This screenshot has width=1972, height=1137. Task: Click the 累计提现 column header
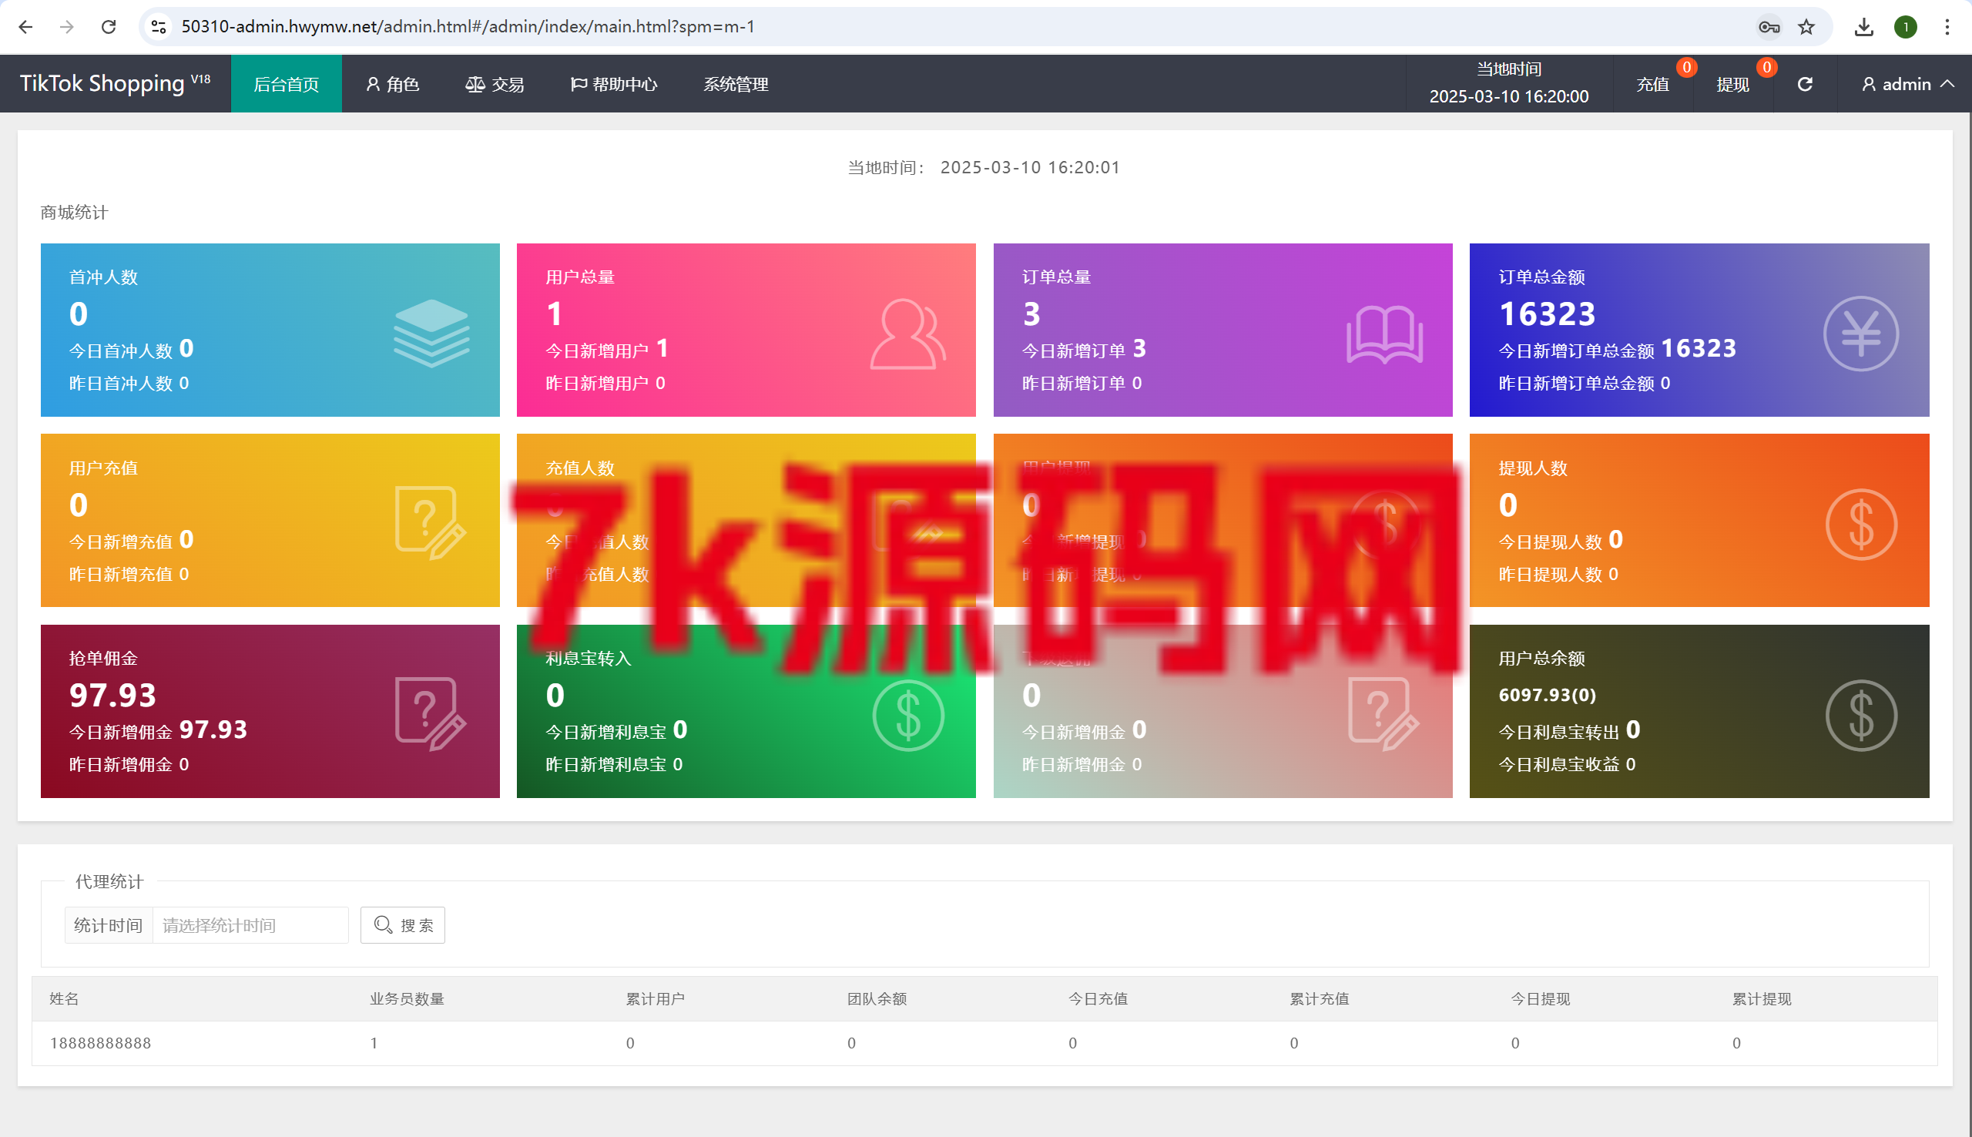pos(1762,999)
